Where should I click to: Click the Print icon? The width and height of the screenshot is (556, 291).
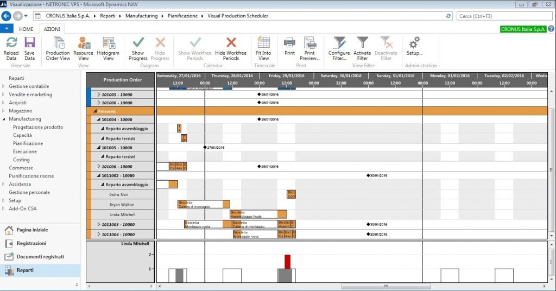click(x=289, y=42)
